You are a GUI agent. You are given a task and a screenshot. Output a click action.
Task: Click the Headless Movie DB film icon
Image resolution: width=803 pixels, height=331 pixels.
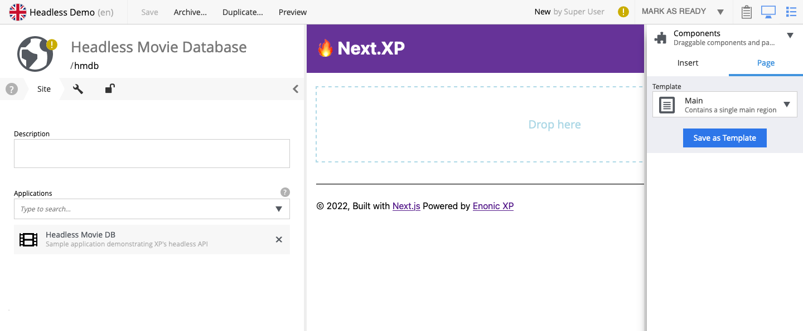(x=28, y=239)
